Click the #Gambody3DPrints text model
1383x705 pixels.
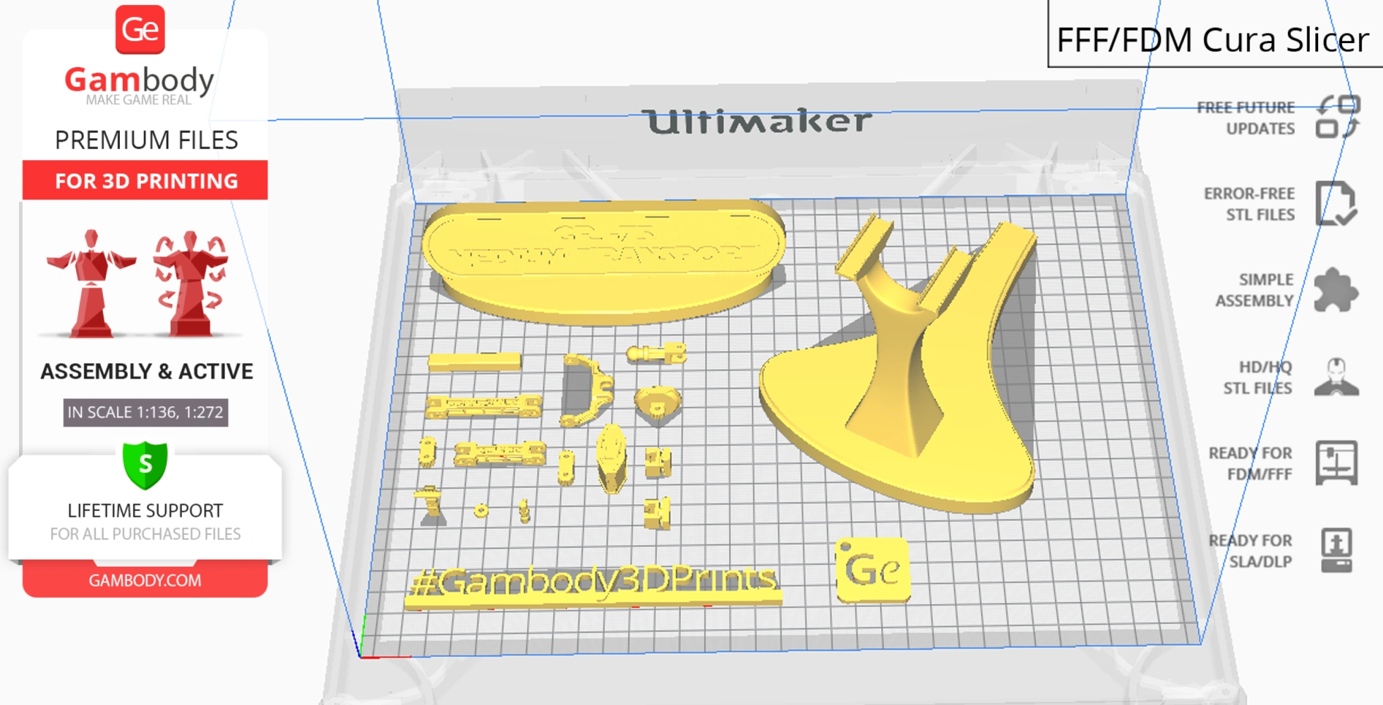[x=593, y=582]
